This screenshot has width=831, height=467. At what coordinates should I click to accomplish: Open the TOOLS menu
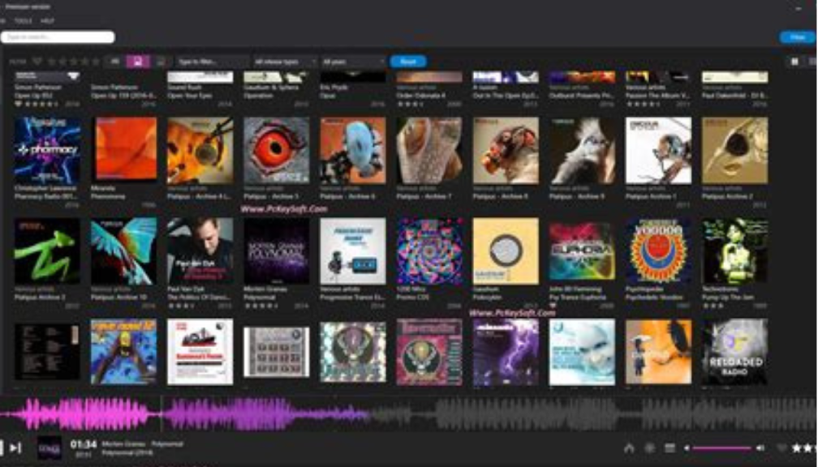pos(23,20)
